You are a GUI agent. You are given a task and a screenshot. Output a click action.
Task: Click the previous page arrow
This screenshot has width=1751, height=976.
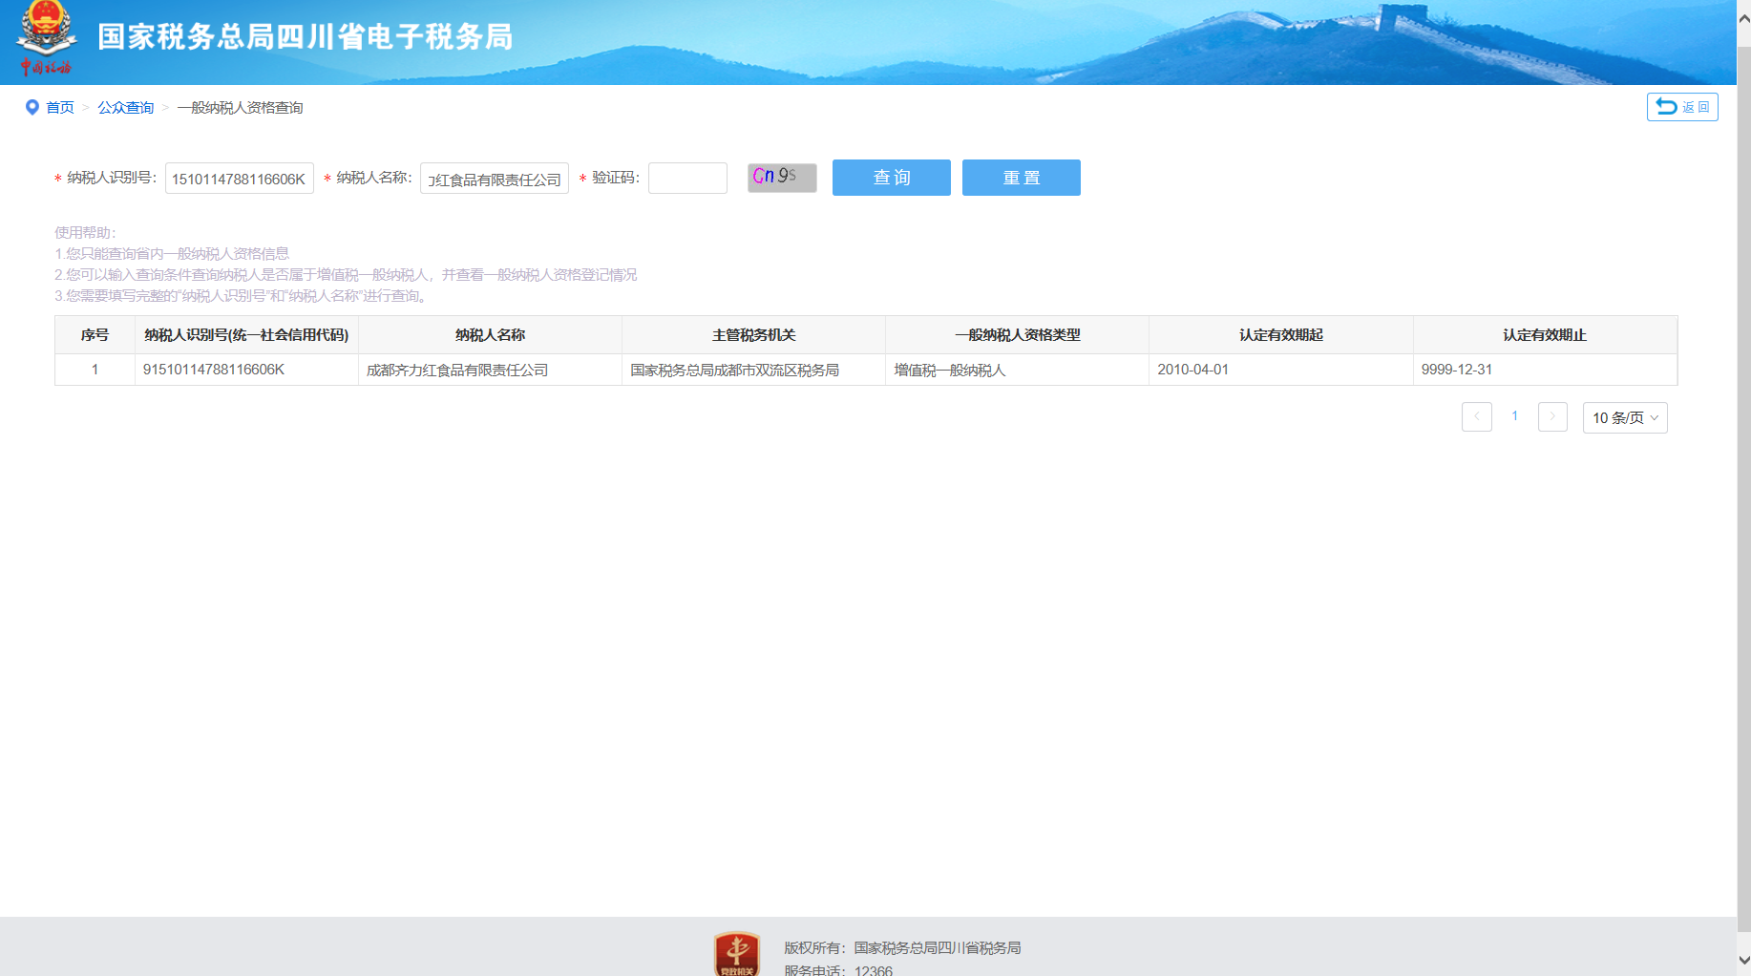1476,417
